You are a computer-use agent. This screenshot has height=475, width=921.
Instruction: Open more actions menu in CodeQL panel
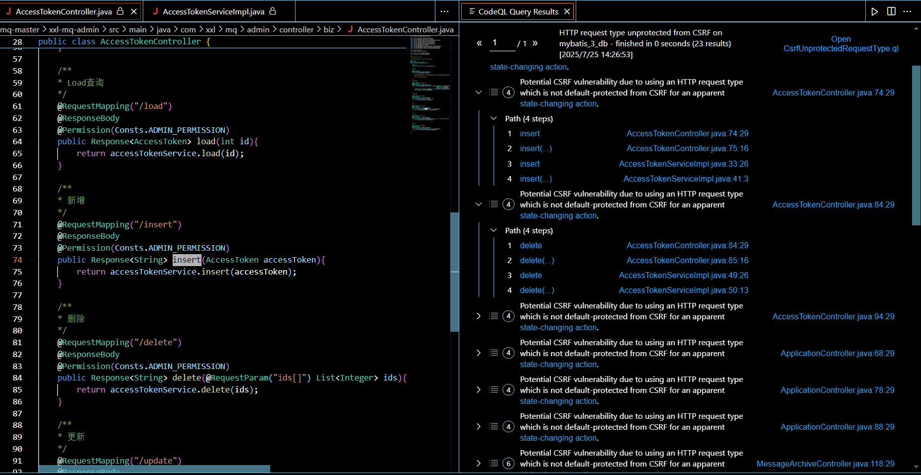pos(908,11)
